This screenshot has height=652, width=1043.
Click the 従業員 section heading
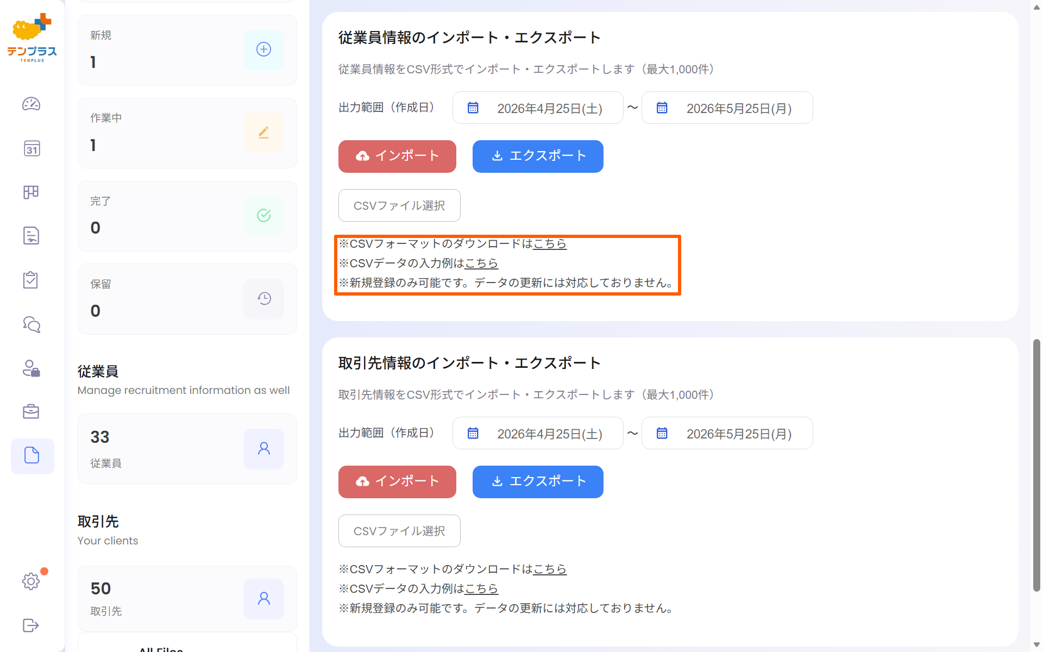pos(98,372)
